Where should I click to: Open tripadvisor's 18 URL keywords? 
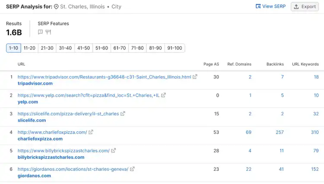pos(316,77)
